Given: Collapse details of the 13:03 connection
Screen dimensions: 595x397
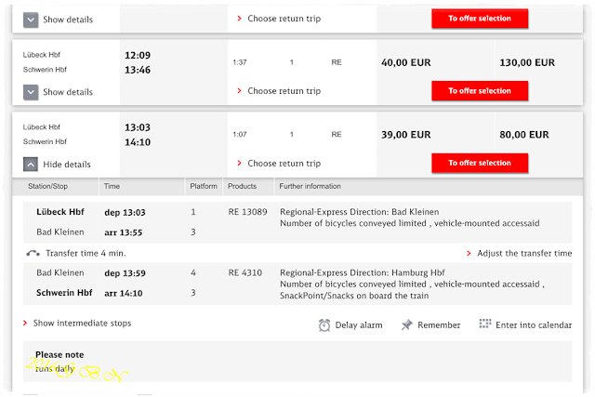Looking at the screenshot, I should pyautogui.click(x=31, y=165).
